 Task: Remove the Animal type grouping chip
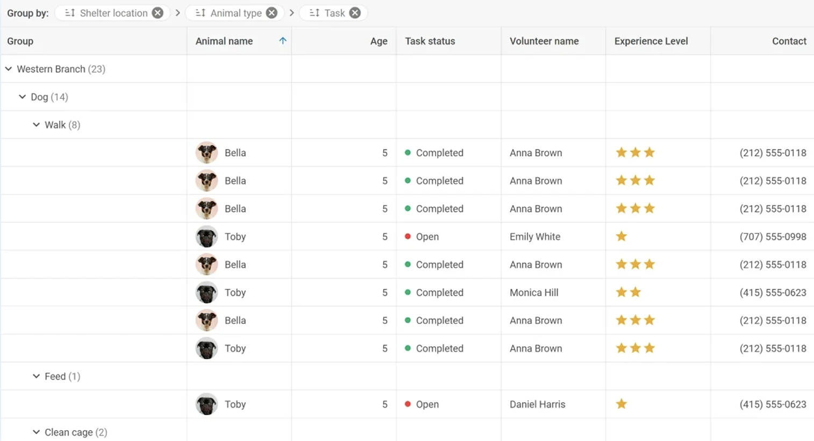[x=272, y=13]
